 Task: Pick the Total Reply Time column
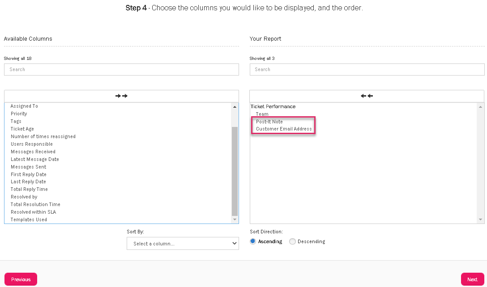point(29,189)
